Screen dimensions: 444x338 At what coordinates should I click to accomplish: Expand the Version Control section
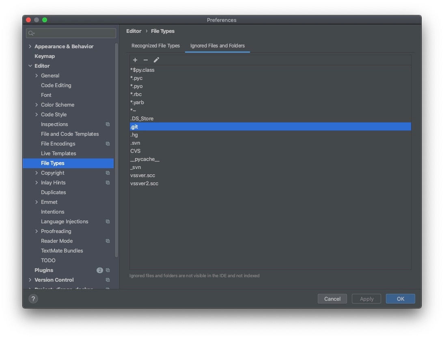coord(30,280)
